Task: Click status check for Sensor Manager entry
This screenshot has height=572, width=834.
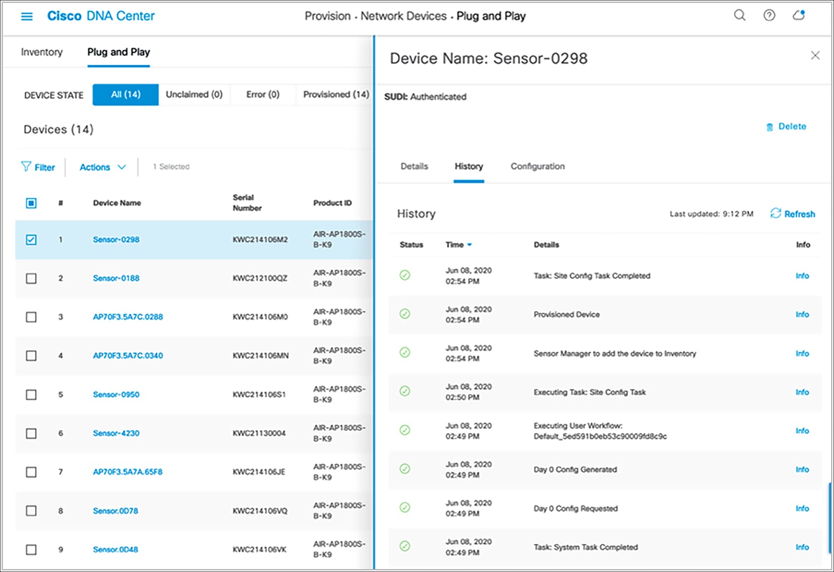Action: point(405,353)
